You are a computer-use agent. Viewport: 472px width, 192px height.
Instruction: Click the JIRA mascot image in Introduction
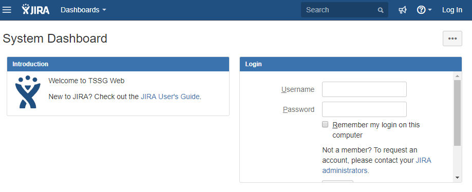(28, 92)
